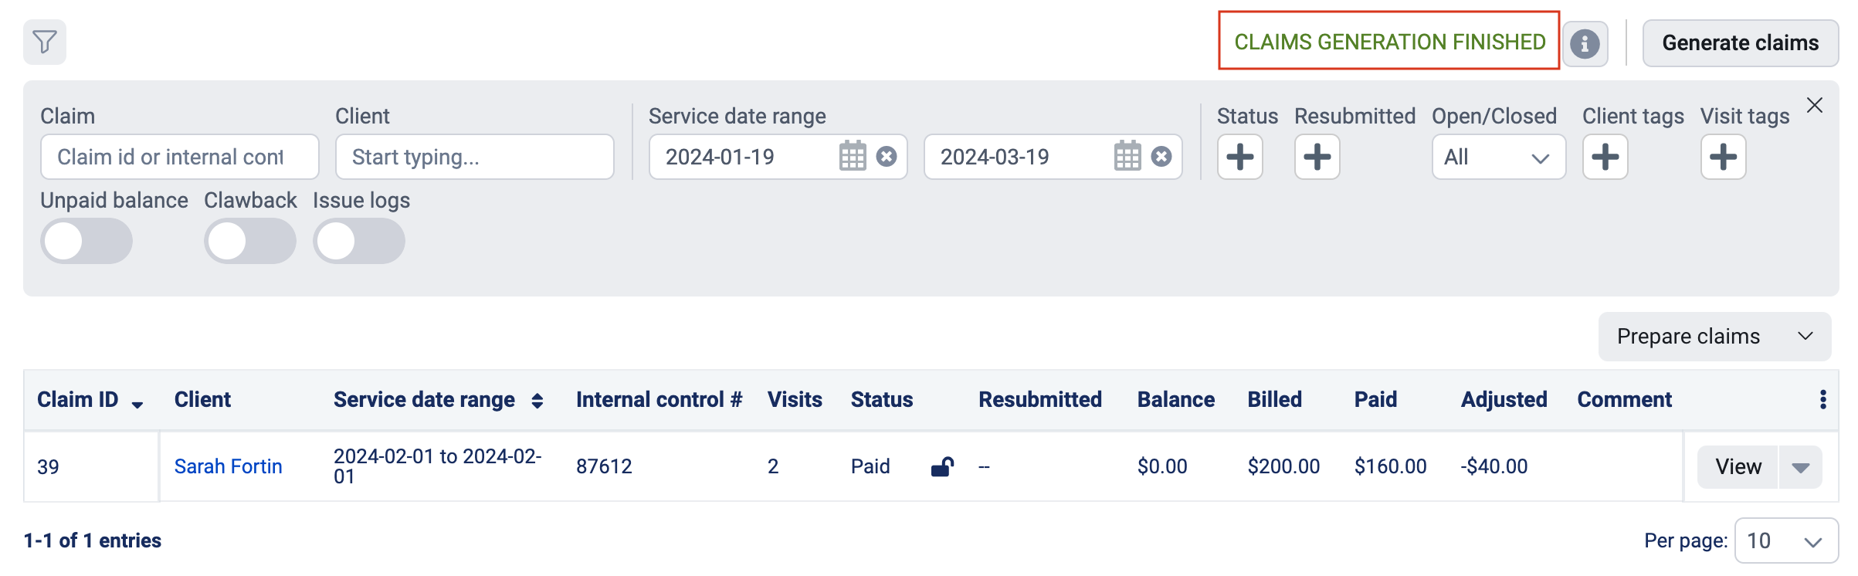The height and width of the screenshot is (576, 1858).
Task: Open the Open/Closed All dropdown
Action: coord(1499,157)
